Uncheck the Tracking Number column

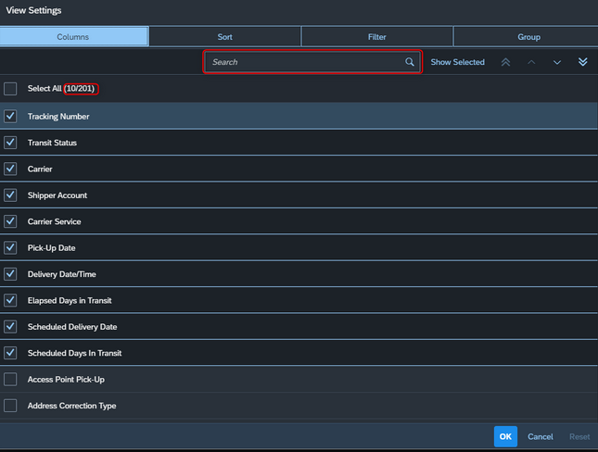click(10, 116)
